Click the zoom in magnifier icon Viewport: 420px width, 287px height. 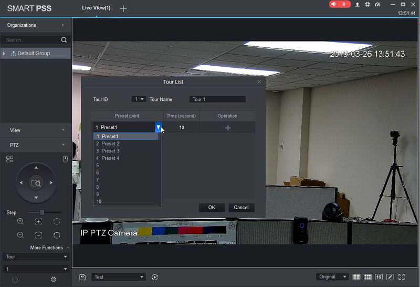tap(20, 221)
